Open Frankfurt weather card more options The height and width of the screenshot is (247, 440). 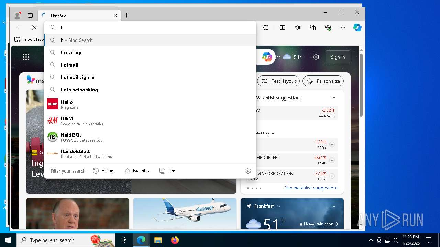tap(333, 206)
